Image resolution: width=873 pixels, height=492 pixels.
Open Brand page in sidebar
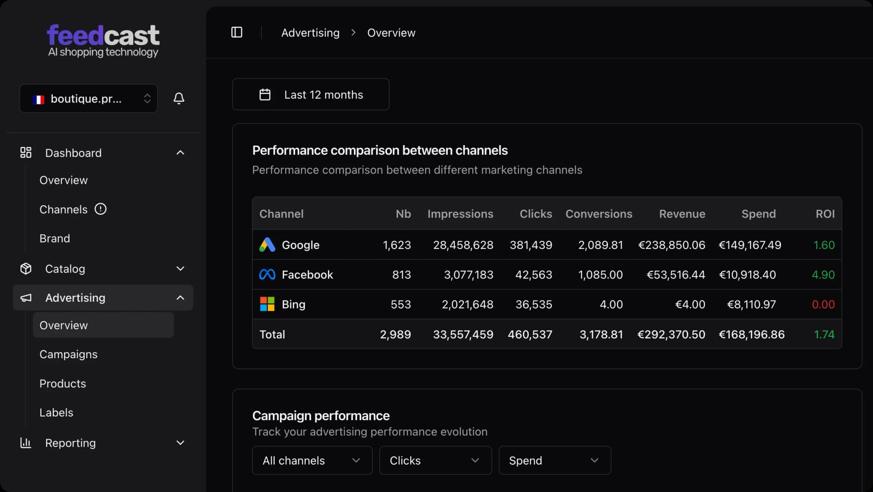tap(55, 238)
